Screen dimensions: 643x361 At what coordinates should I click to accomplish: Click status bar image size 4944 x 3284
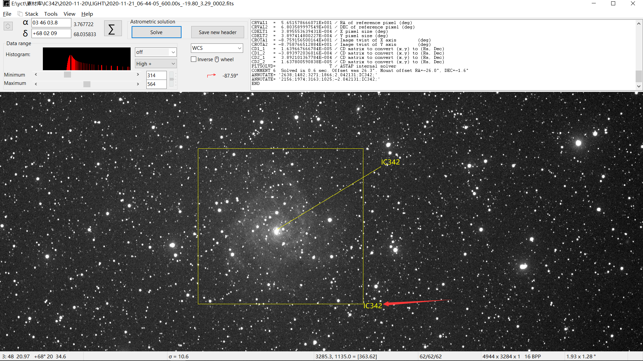(x=501, y=356)
